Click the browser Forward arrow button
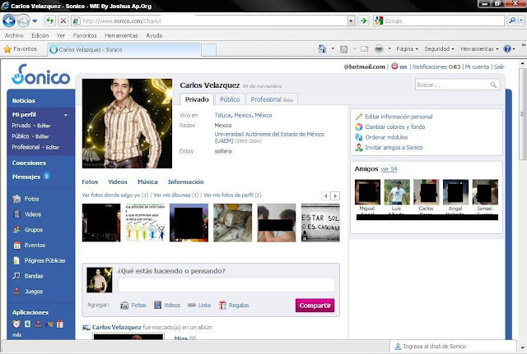 [23, 21]
